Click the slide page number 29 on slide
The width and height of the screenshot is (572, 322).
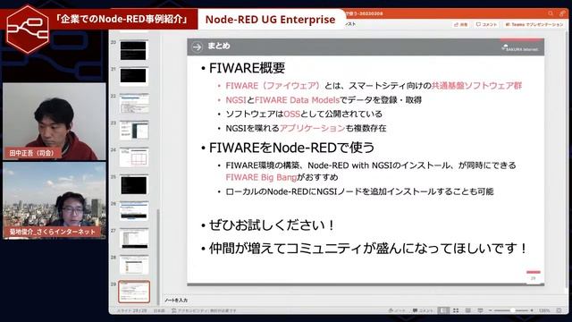(533, 278)
